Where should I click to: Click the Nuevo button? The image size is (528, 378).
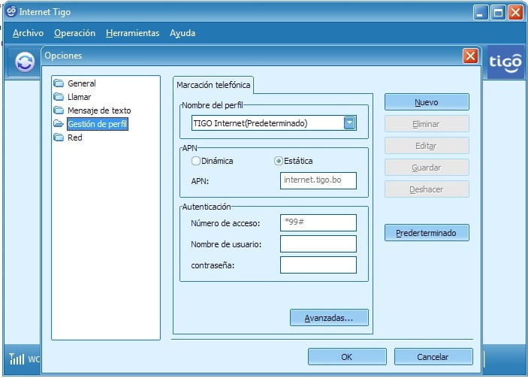click(427, 102)
